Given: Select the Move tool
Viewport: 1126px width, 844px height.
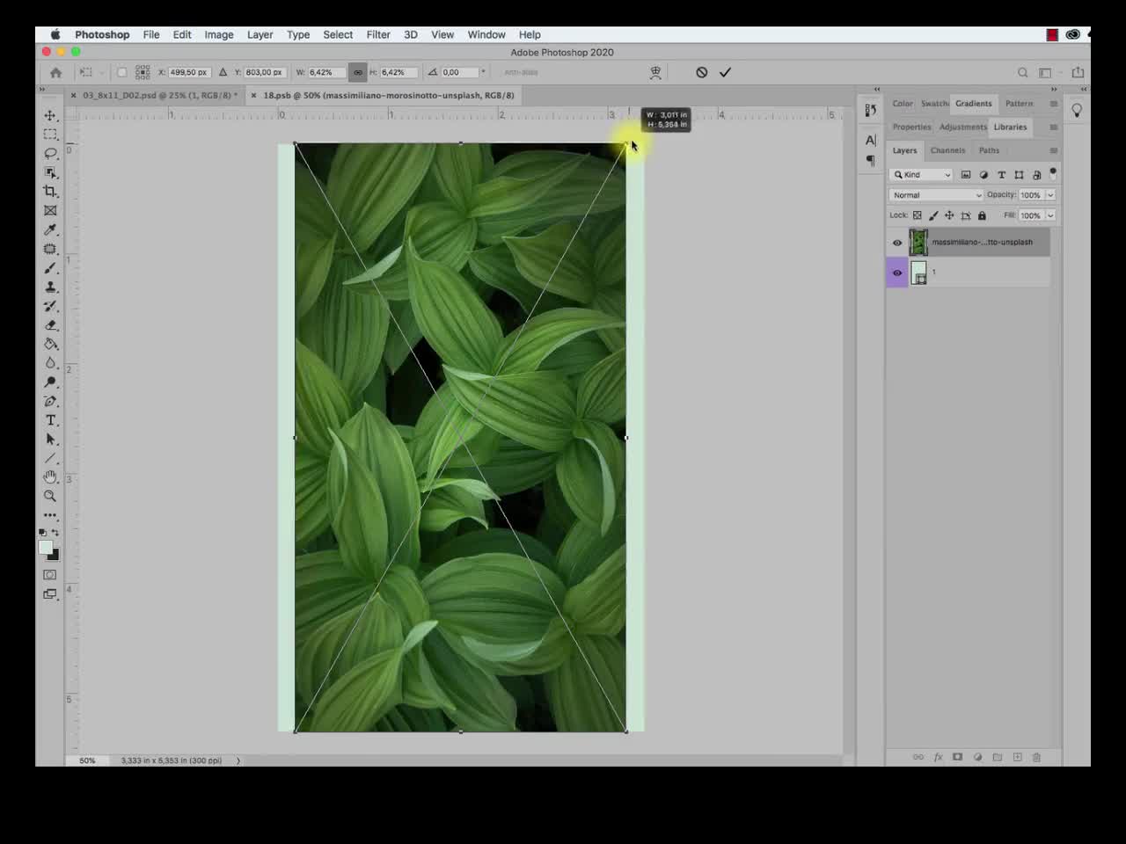Looking at the screenshot, I should pyautogui.click(x=50, y=115).
